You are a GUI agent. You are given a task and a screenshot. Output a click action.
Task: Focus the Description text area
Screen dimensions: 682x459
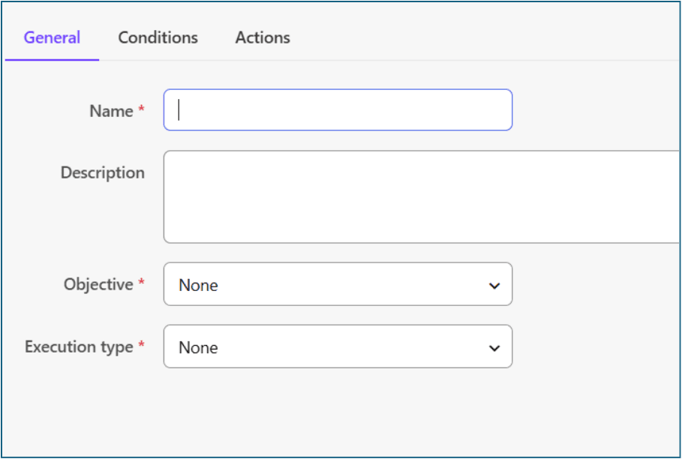(422, 196)
